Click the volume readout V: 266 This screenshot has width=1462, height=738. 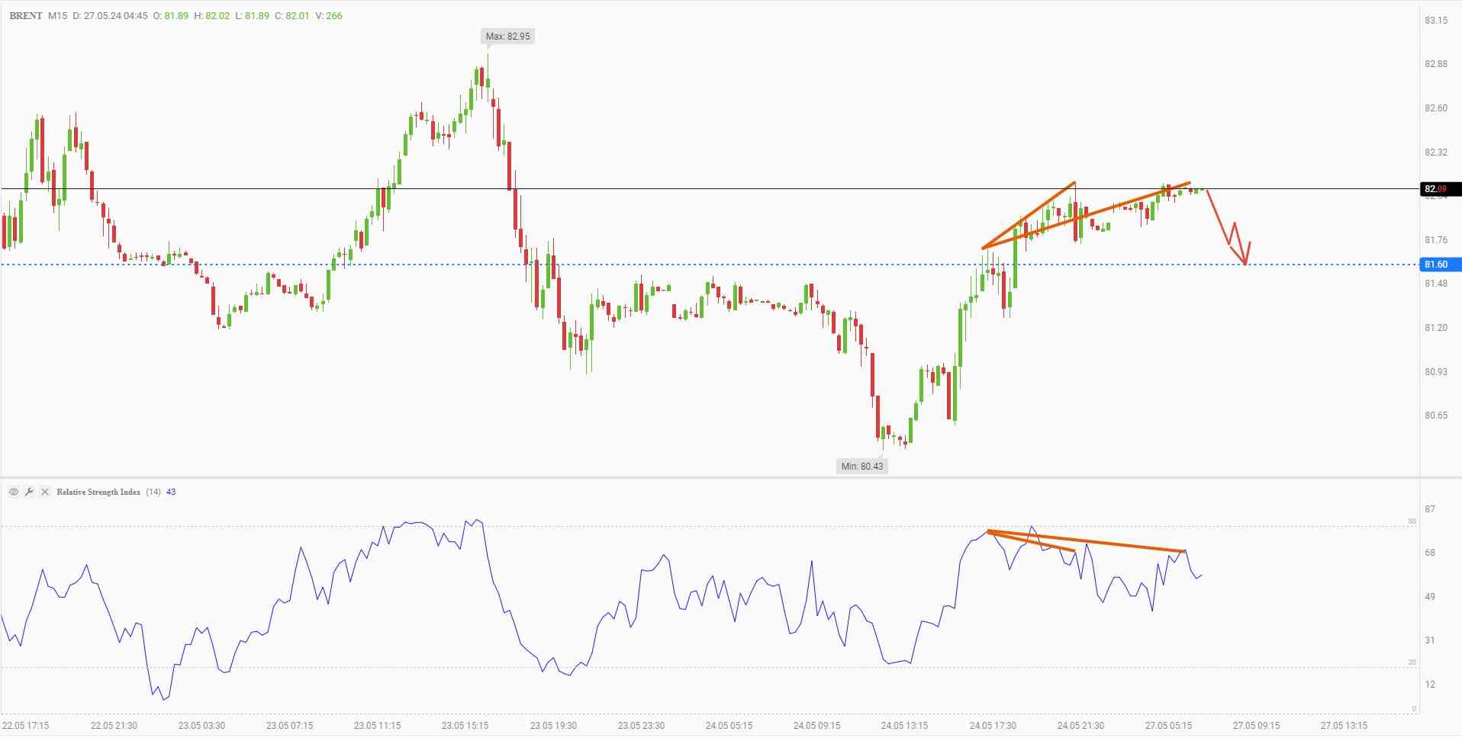click(328, 15)
